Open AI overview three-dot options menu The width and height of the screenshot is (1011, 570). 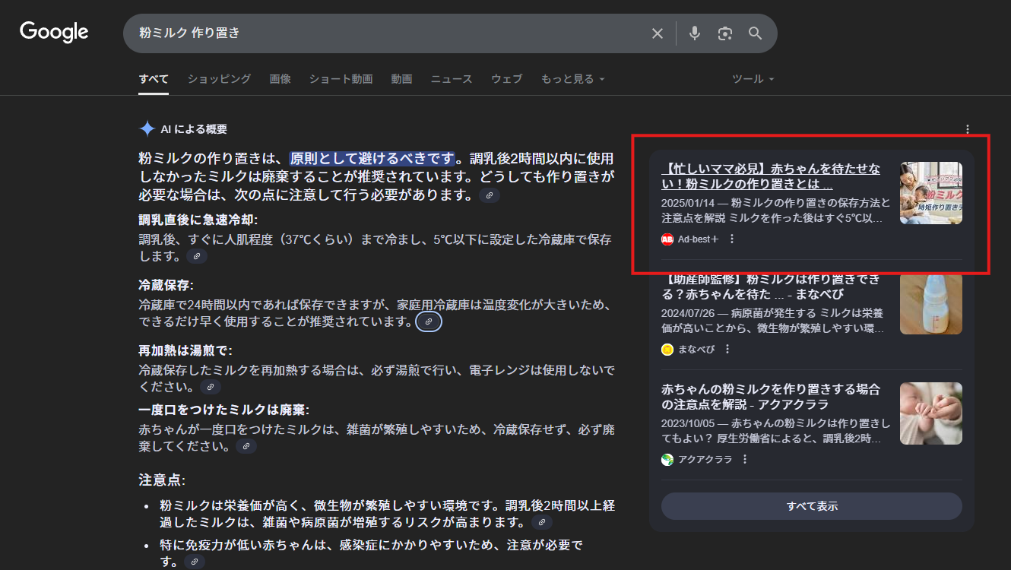967,129
